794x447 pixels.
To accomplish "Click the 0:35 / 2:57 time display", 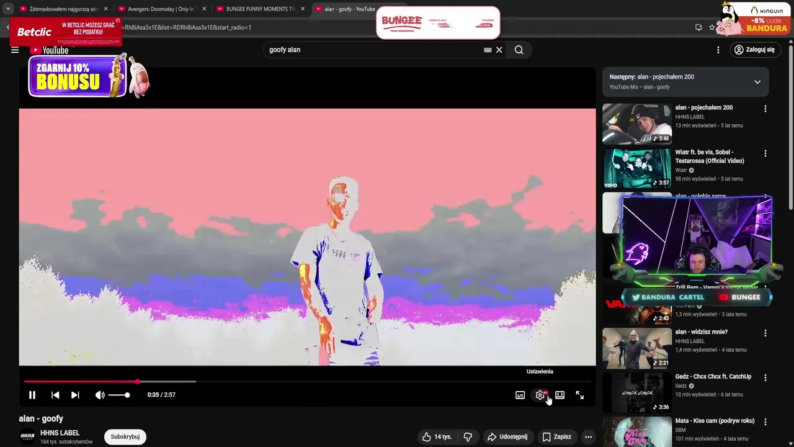I will pos(161,395).
